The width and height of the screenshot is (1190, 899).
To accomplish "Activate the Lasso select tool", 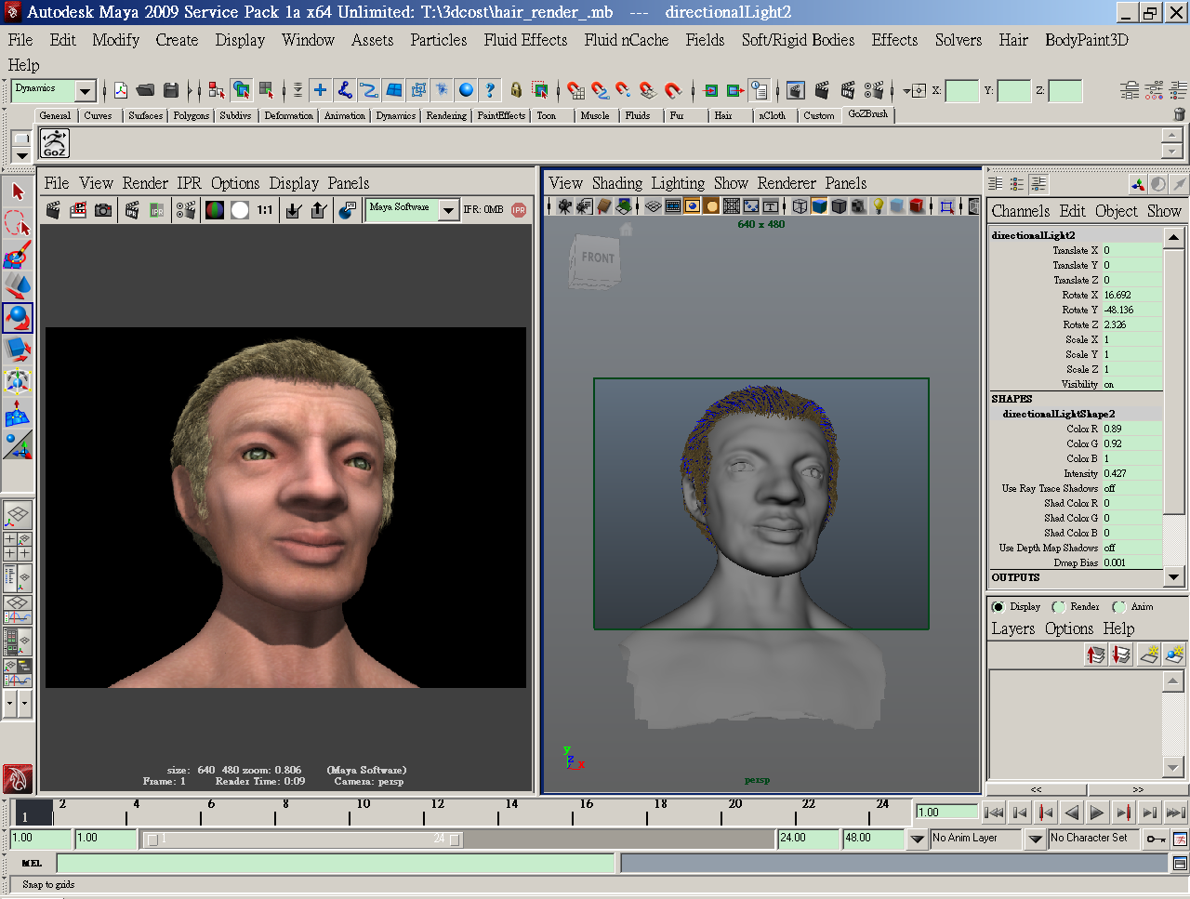I will (x=18, y=223).
